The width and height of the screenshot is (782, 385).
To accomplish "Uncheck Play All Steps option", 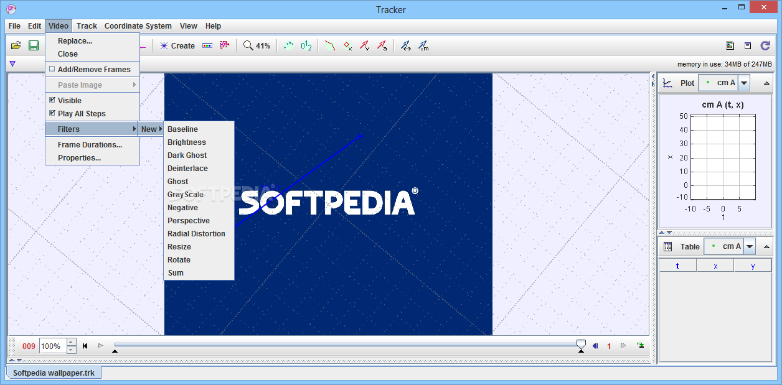I will click(x=52, y=113).
